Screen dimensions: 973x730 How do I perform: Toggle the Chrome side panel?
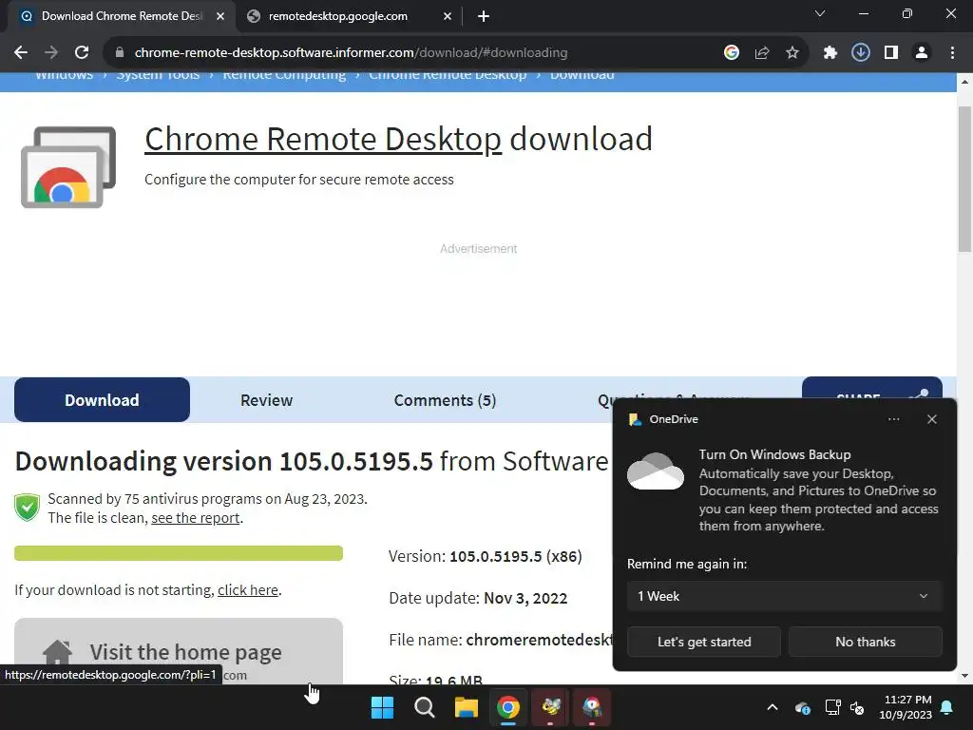point(891,53)
